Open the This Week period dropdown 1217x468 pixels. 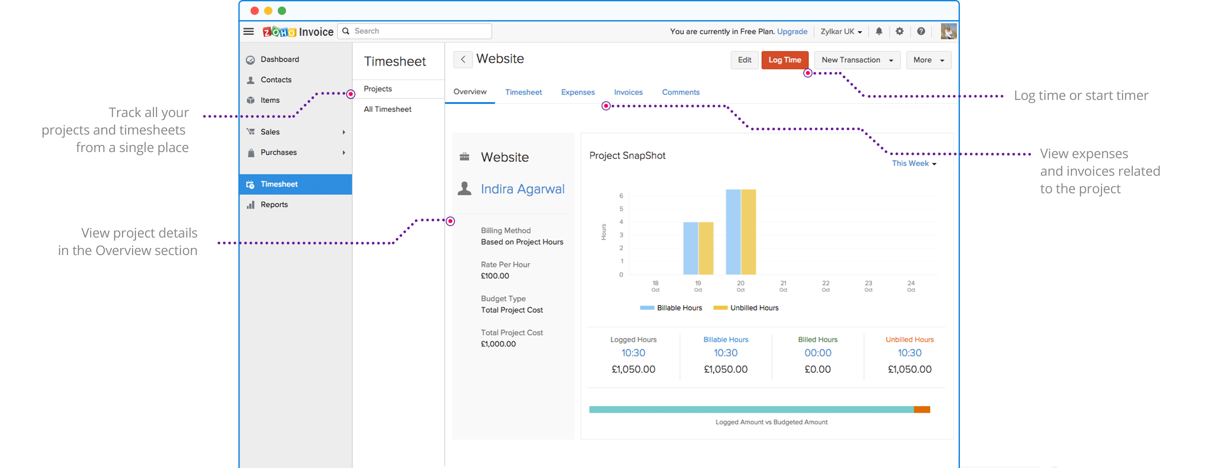coord(914,163)
